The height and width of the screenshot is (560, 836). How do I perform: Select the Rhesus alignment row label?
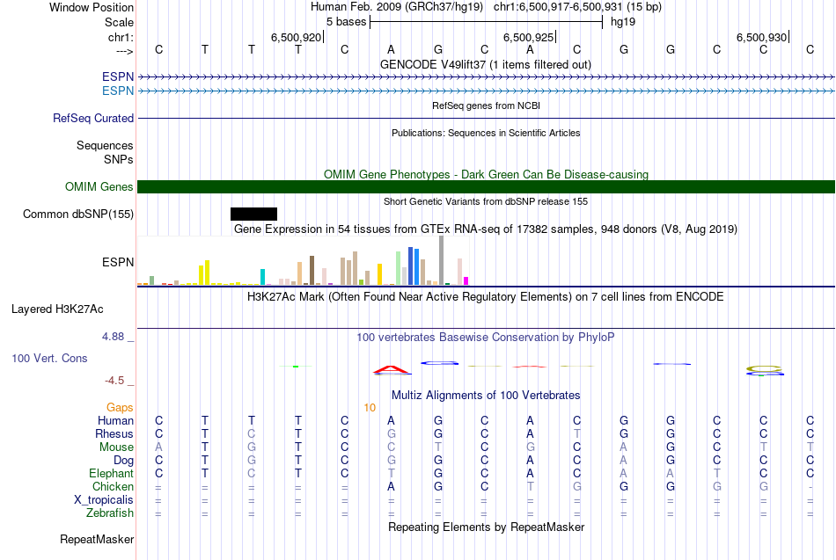(x=114, y=433)
